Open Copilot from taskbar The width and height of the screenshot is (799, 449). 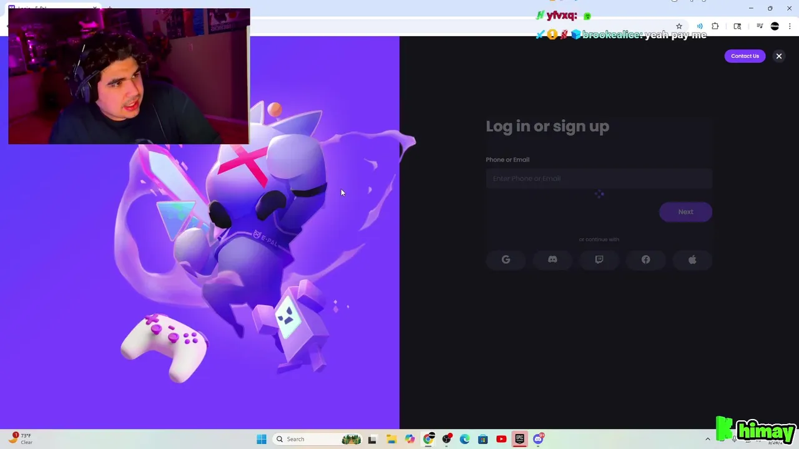click(409, 439)
